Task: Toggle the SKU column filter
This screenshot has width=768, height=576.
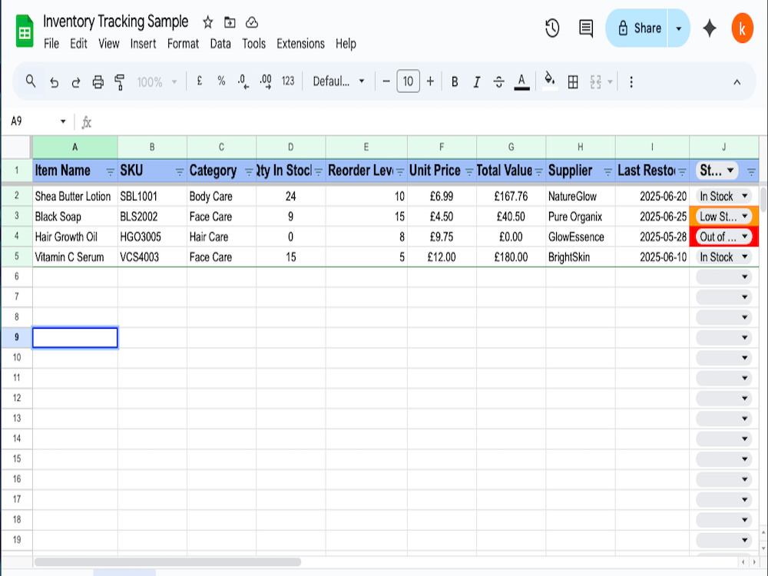Action: point(180,171)
